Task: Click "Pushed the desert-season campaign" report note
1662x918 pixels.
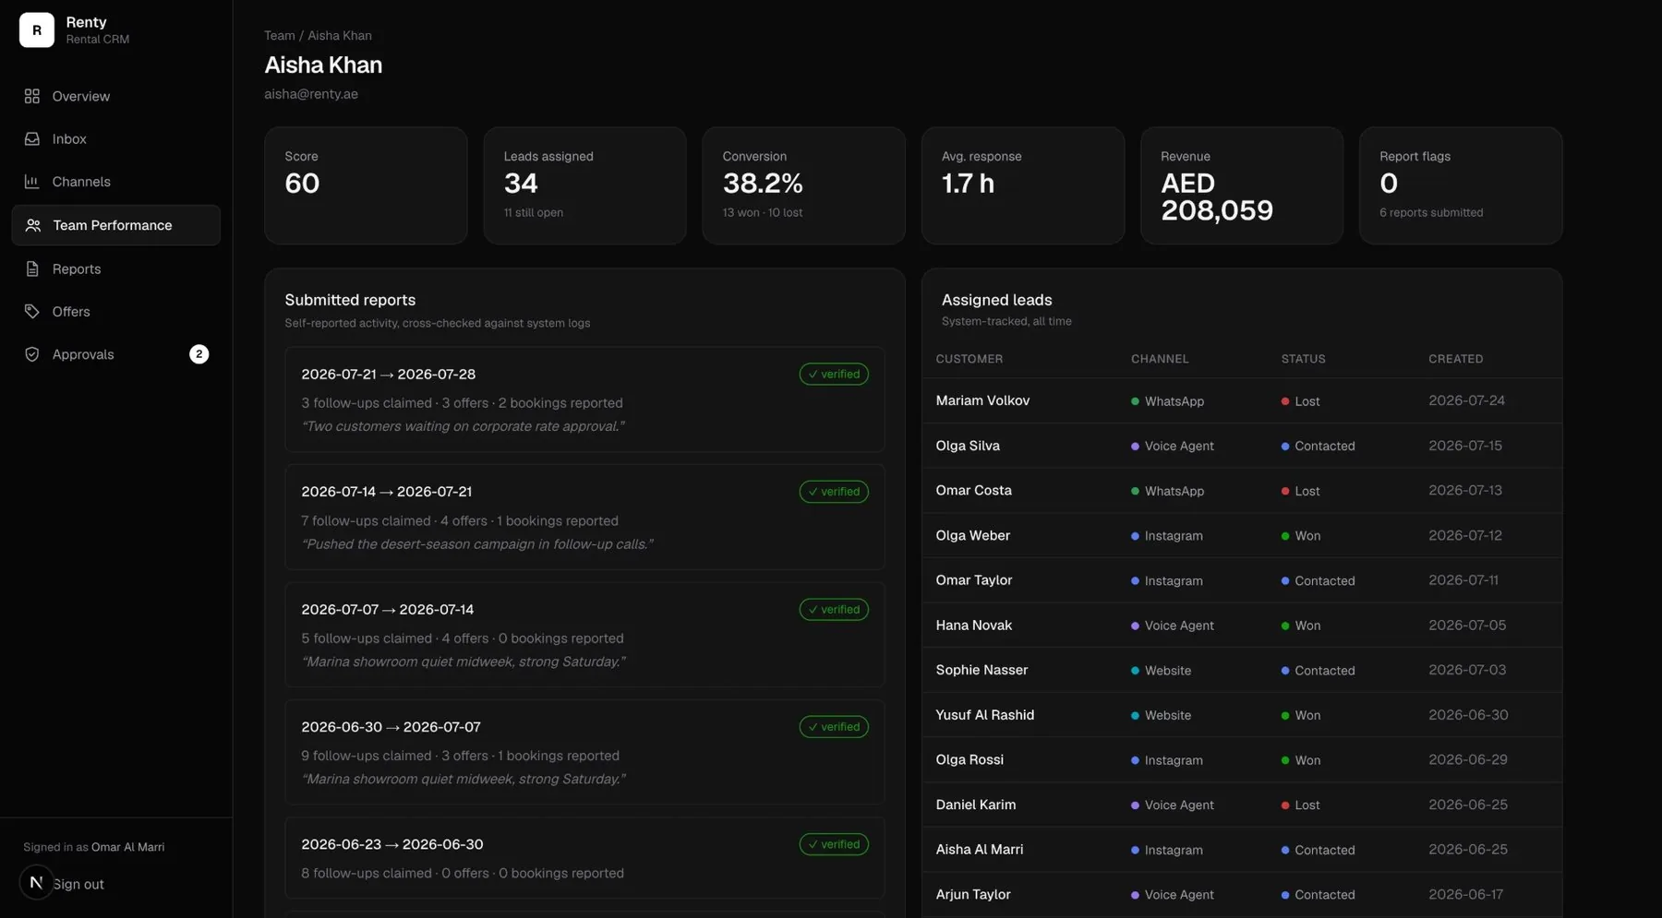Action: click(477, 543)
